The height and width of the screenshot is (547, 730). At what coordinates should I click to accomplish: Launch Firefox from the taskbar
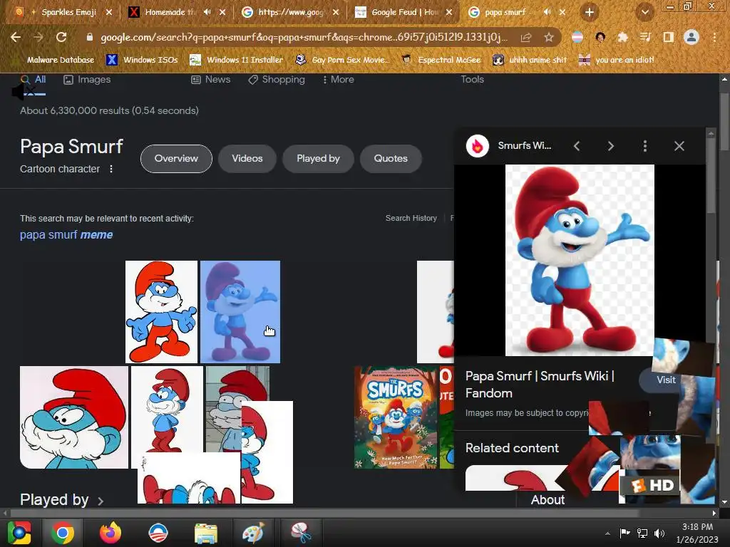pos(110,533)
